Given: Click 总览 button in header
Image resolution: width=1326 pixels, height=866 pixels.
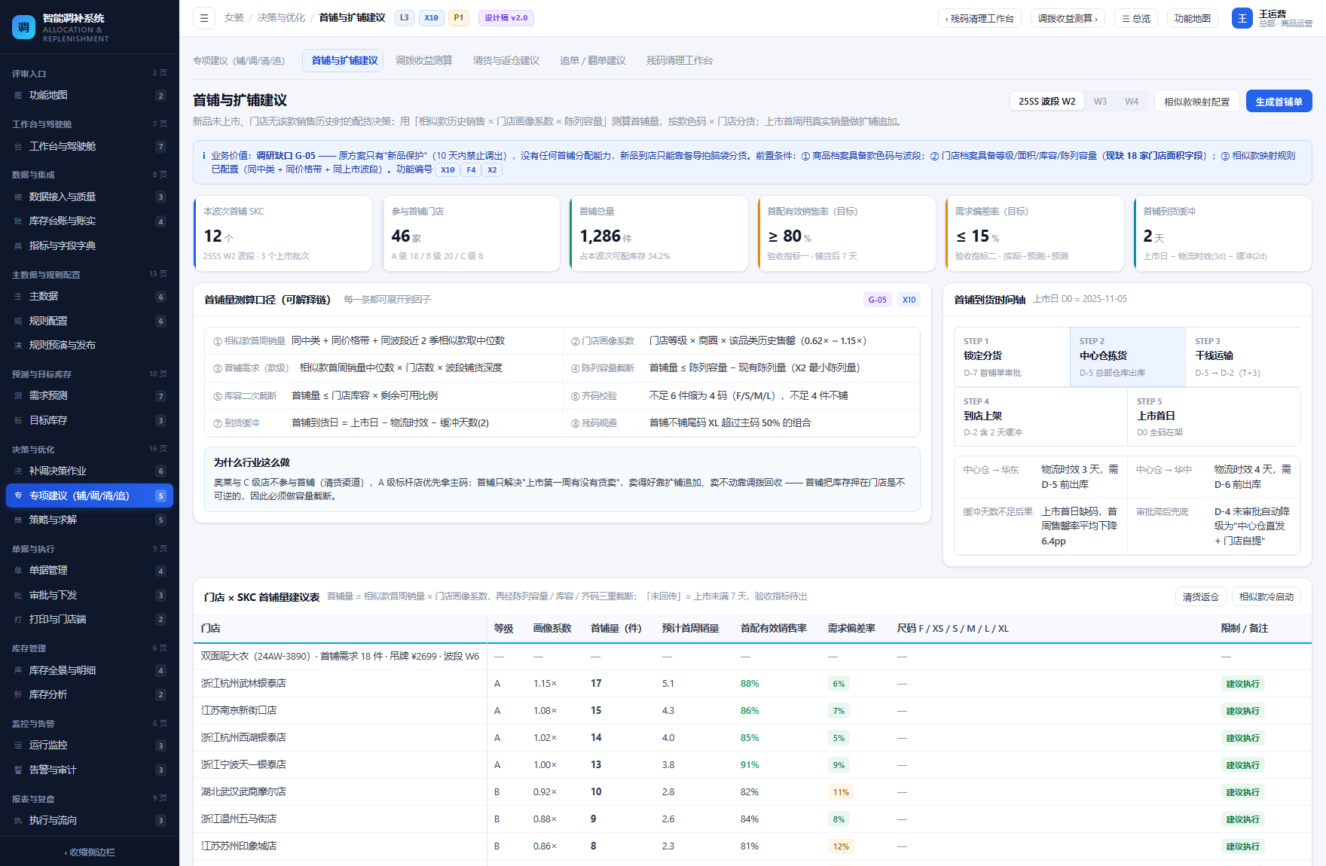Looking at the screenshot, I should 1136,19.
